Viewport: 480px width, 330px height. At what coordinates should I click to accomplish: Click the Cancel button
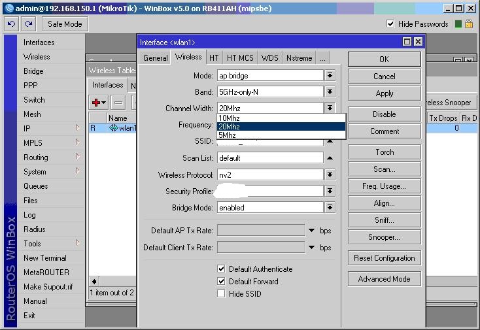(x=384, y=76)
